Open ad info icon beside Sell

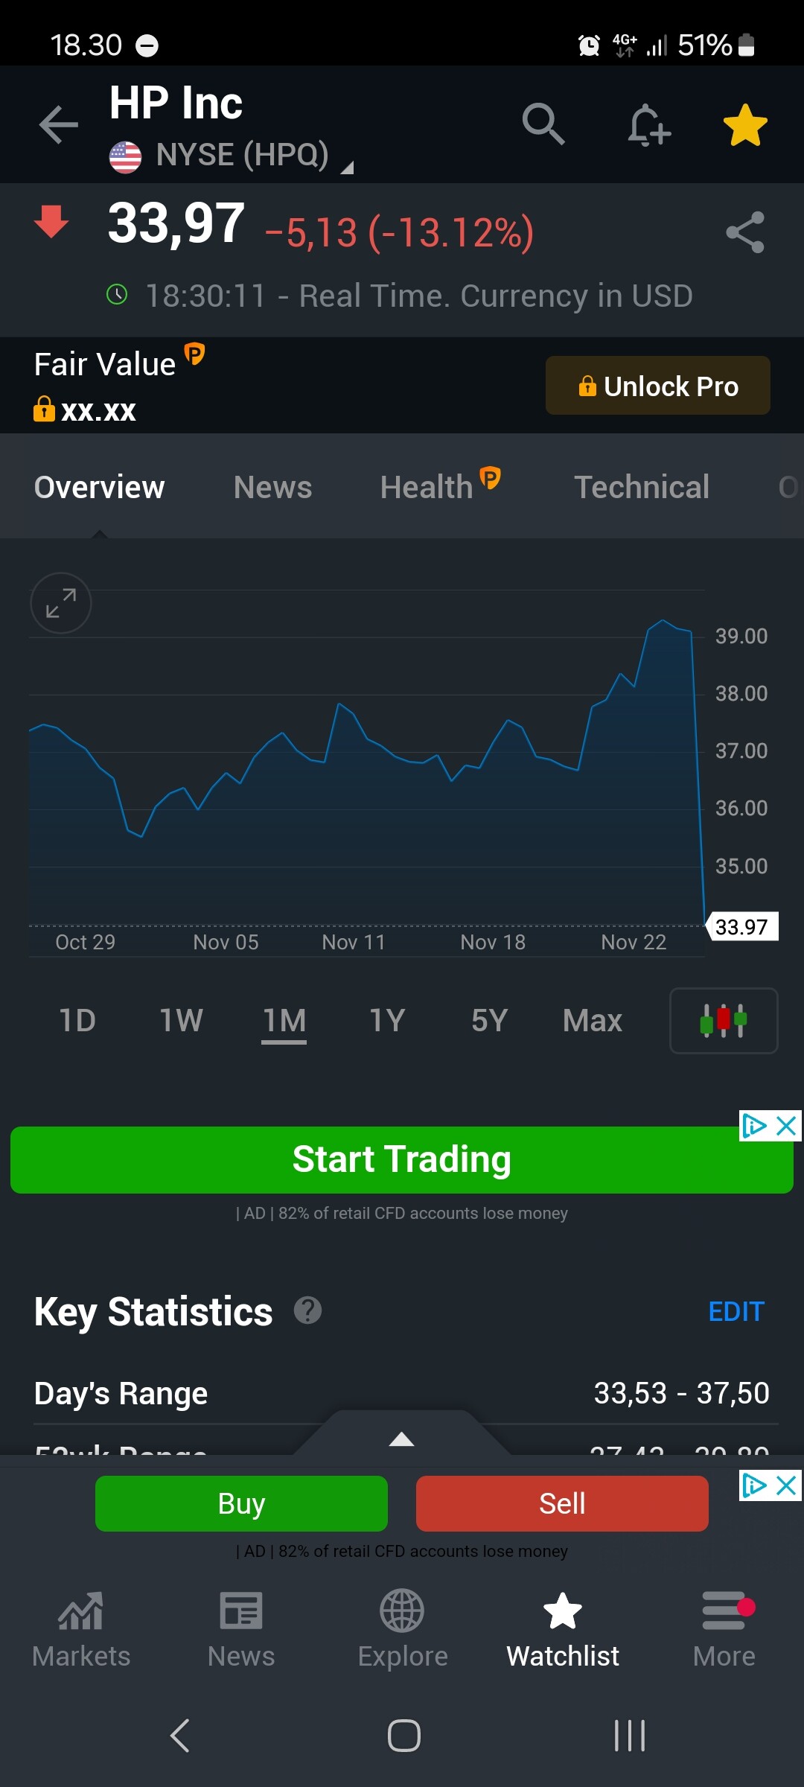point(754,1485)
